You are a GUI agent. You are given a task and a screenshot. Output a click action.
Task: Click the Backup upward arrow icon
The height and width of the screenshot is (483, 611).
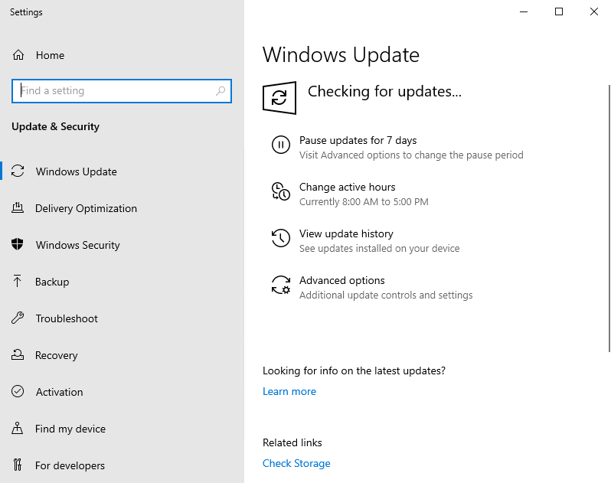(18, 281)
